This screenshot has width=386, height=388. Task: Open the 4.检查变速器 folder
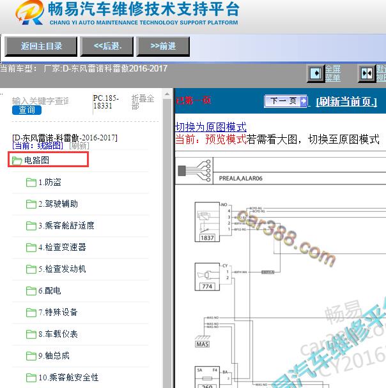pos(62,247)
